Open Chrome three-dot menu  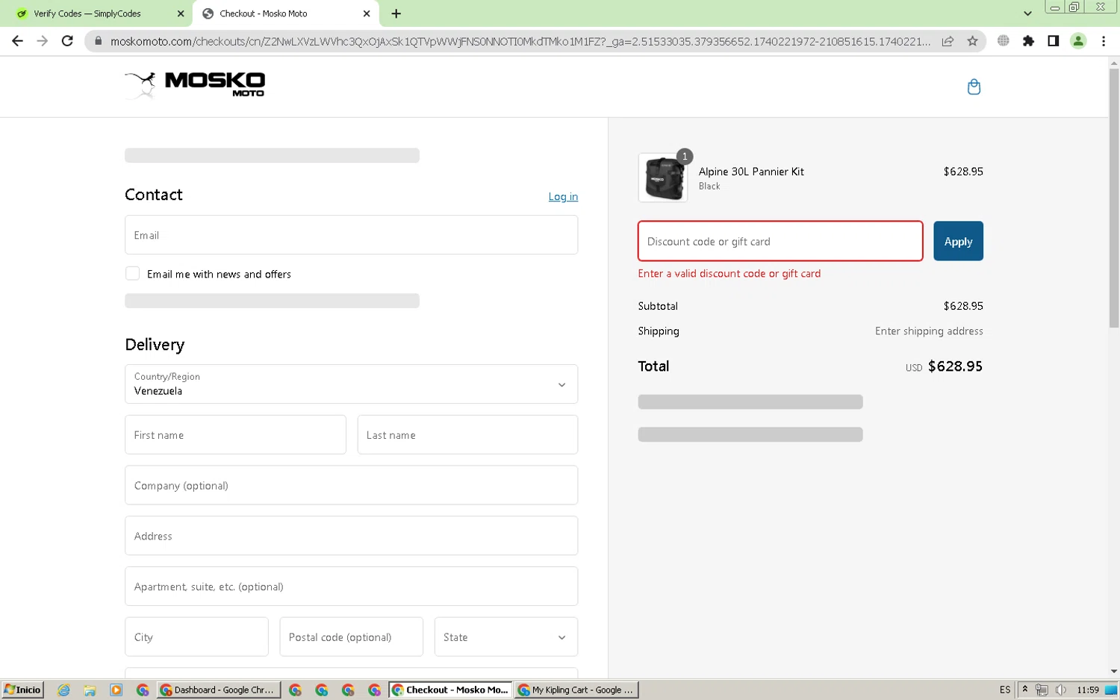point(1104,41)
